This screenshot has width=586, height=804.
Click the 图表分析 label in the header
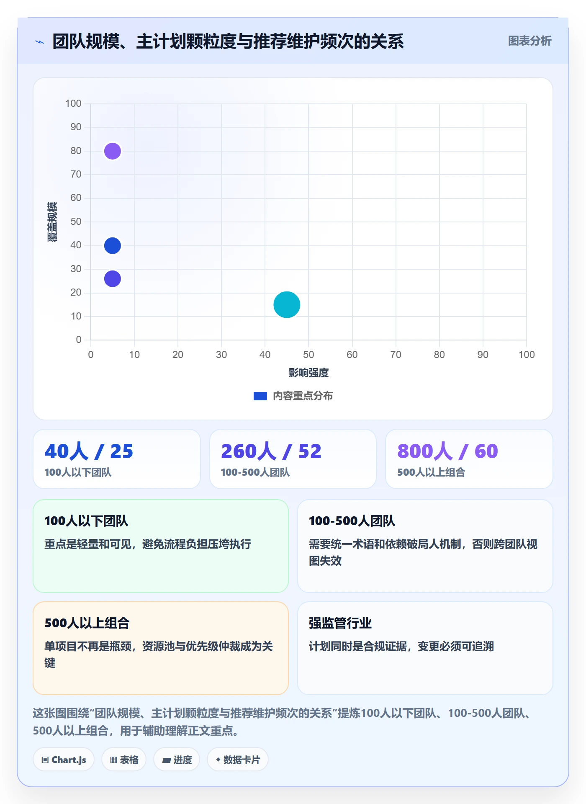click(529, 41)
